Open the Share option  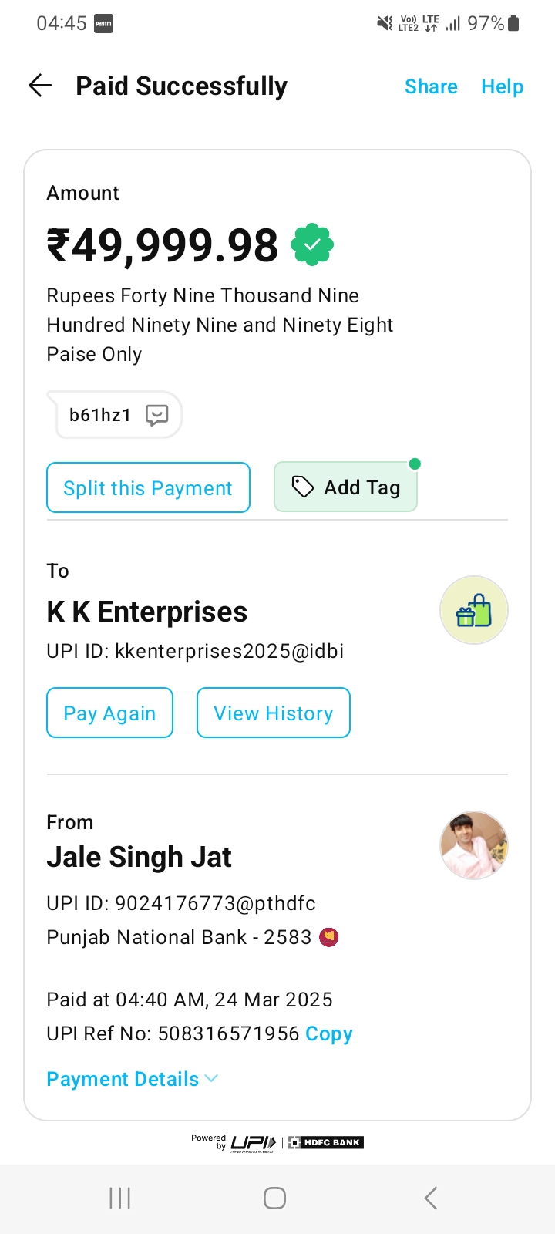431,86
